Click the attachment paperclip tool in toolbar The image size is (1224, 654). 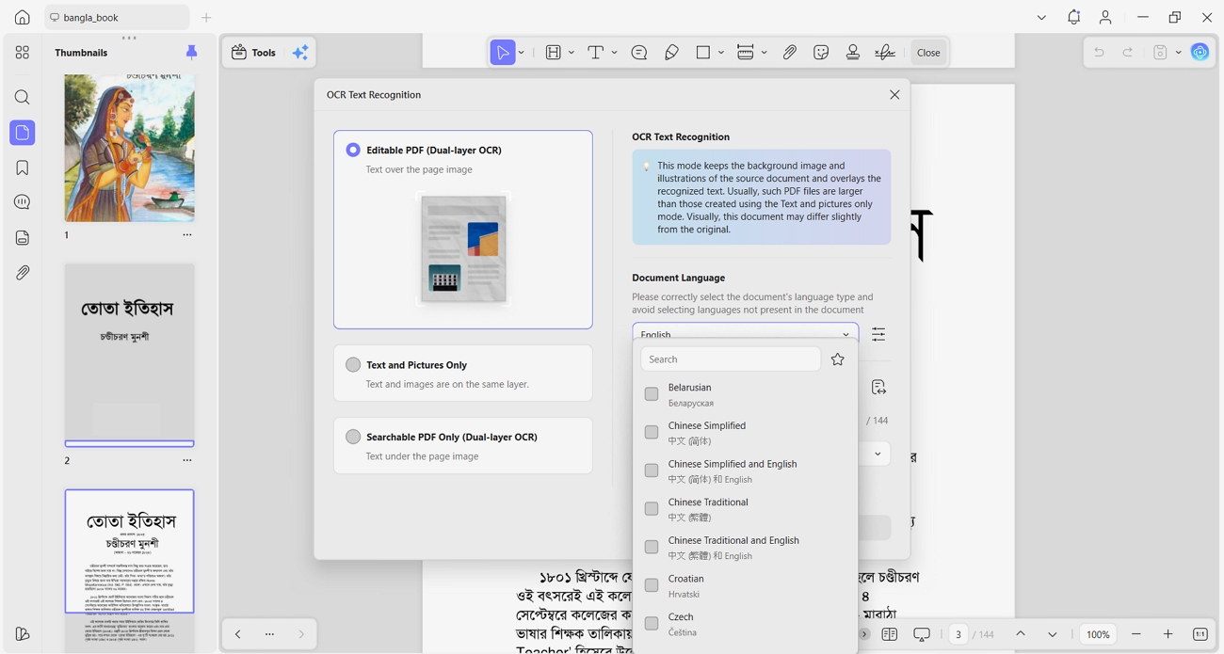789,53
